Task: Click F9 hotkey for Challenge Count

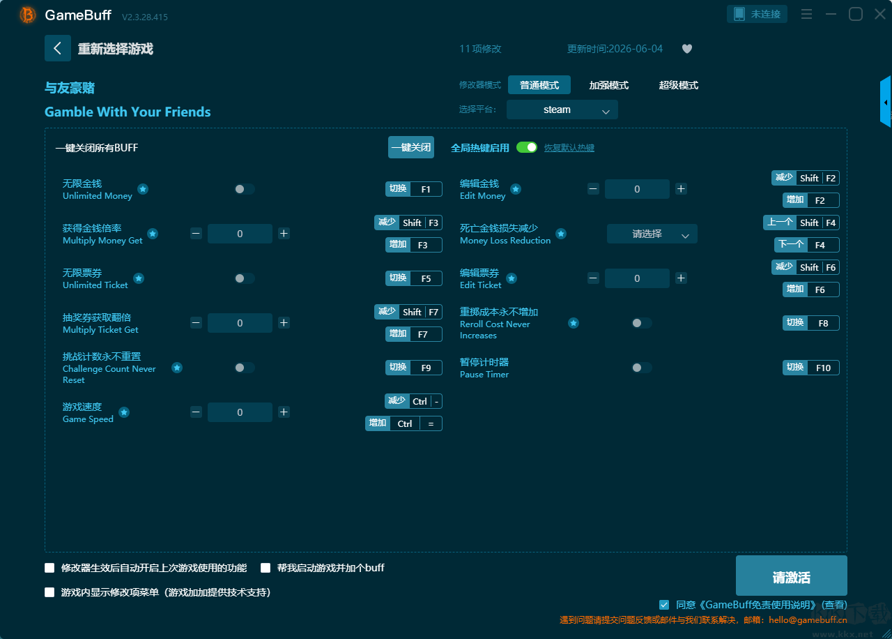Action: [414, 368]
